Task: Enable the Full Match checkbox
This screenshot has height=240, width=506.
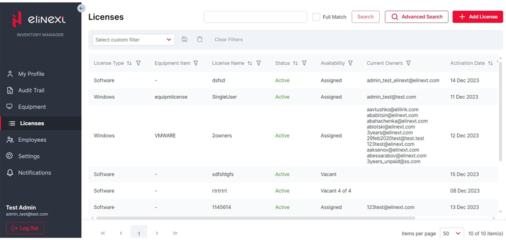Action: coord(316,17)
